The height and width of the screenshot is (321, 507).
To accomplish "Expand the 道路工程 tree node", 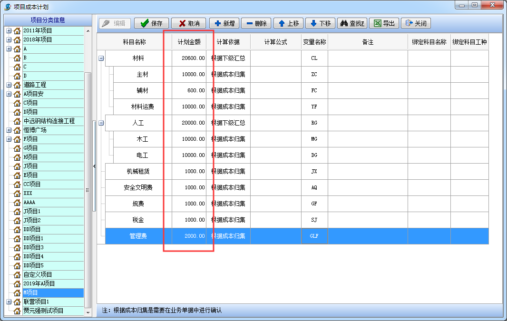I will click(x=9, y=85).
